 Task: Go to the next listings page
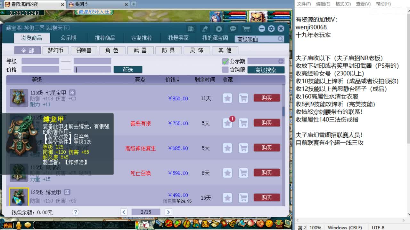(168, 212)
